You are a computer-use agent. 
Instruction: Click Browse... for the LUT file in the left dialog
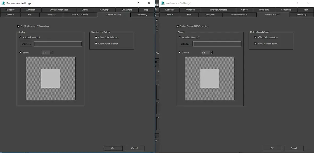(x=26, y=44)
